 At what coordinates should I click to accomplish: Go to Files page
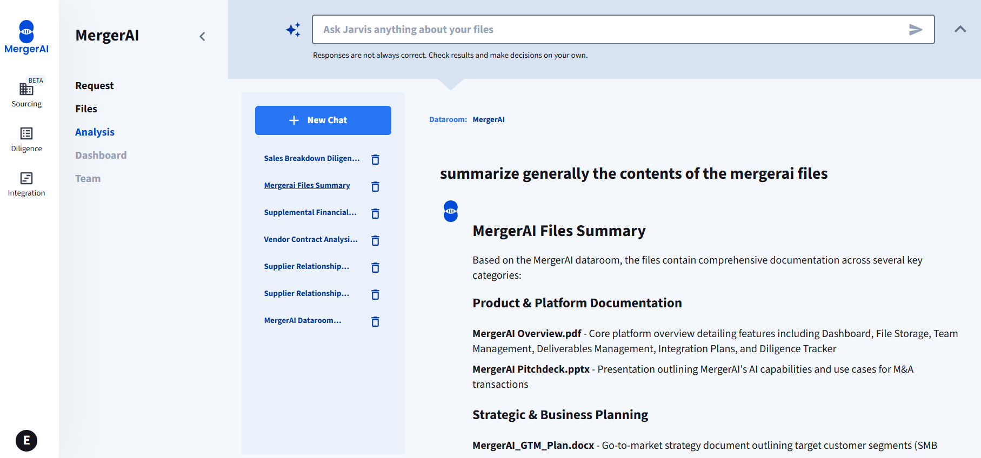86,109
